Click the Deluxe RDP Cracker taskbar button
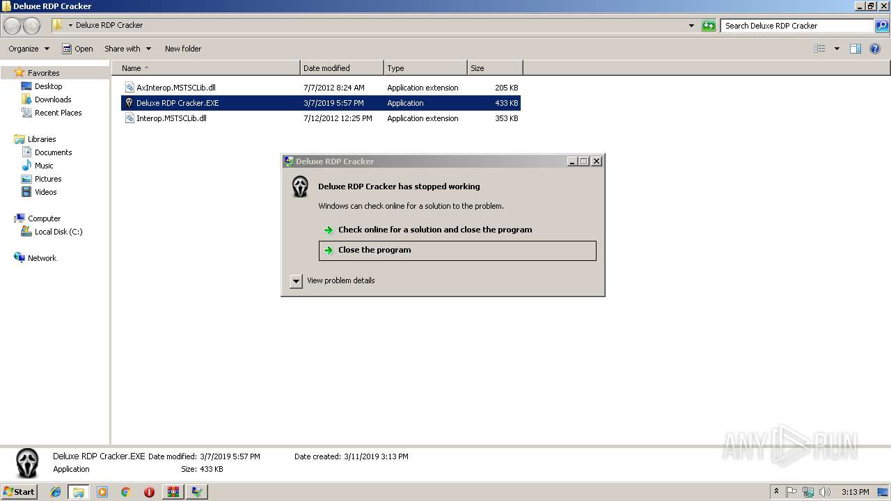Image resolution: width=891 pixels, height=501 pixels. coord(197,492)
